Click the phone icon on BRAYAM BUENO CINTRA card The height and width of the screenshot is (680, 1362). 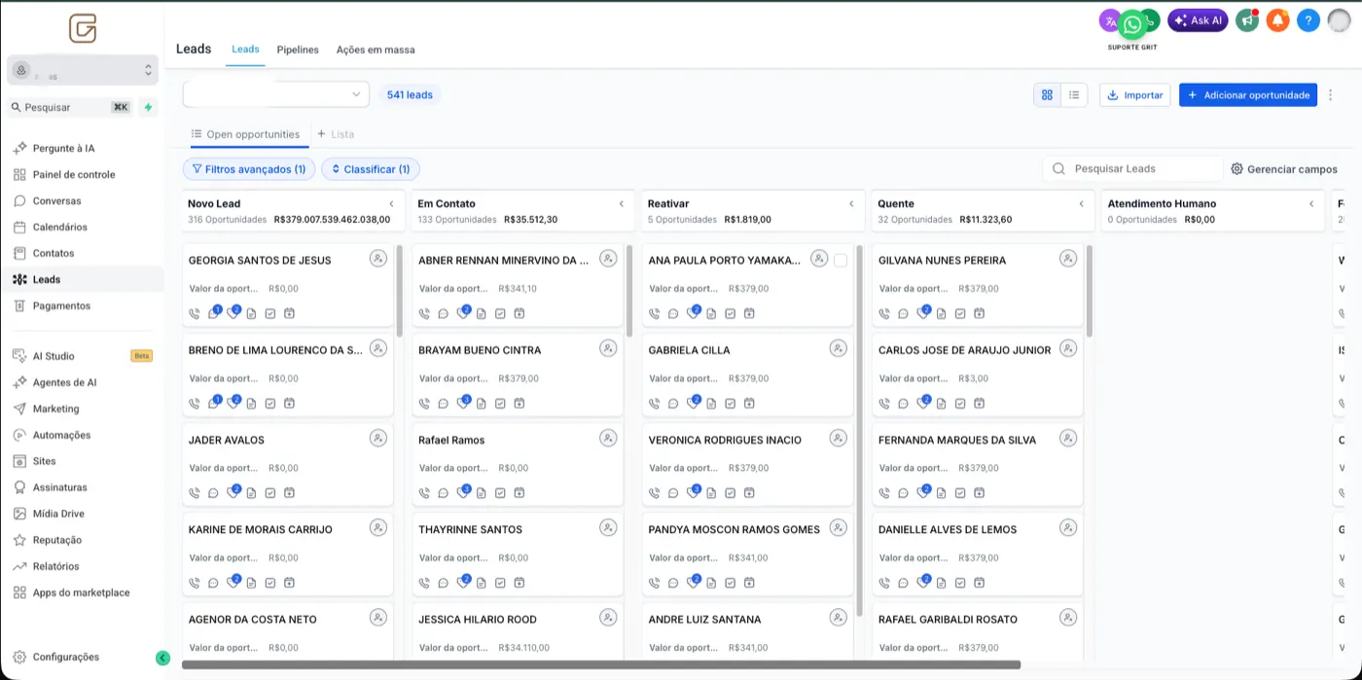click(424, 403)
